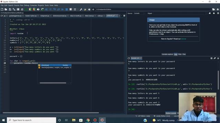
Task: Click the Object input field in Help
Action: (180, 13)
